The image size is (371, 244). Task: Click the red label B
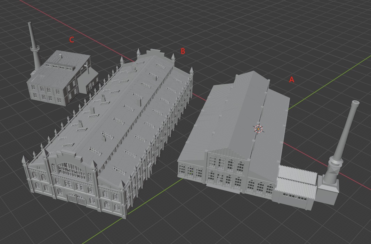pos(183,52)
